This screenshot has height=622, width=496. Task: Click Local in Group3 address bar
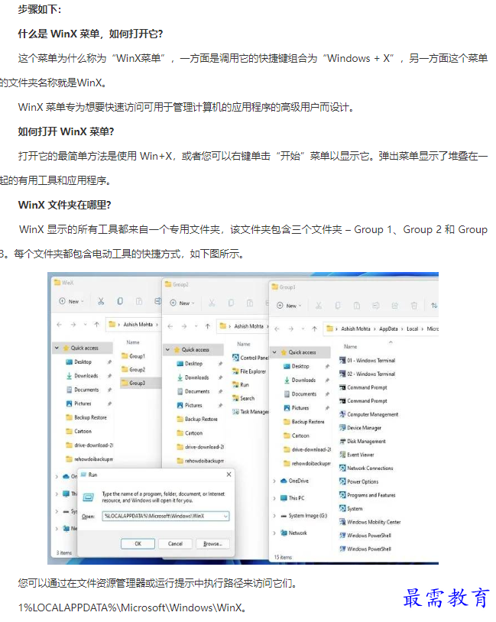[412, 329]
